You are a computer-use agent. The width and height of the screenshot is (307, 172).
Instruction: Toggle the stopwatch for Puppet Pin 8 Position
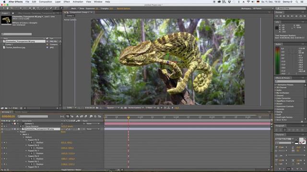point(32,148)
